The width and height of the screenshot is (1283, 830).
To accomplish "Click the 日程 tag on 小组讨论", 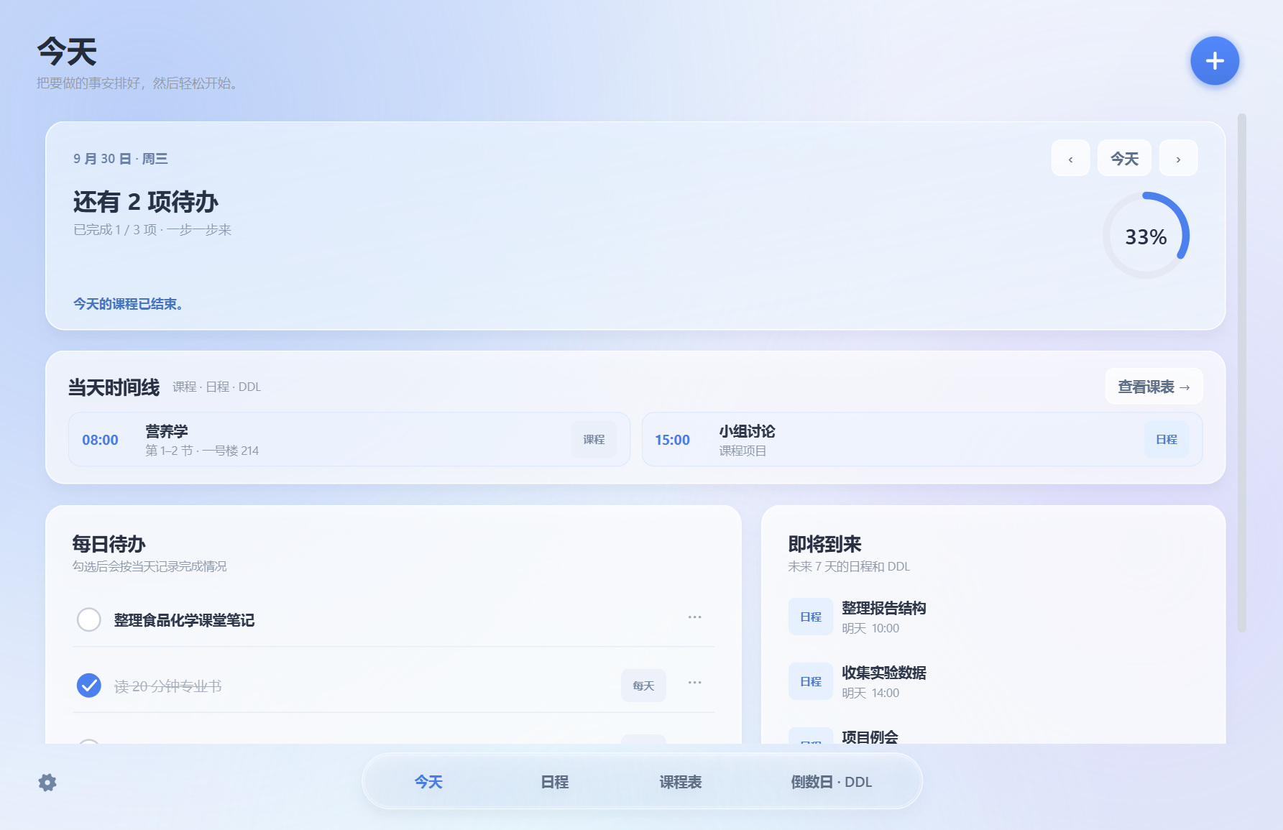I will (1167, 439).
